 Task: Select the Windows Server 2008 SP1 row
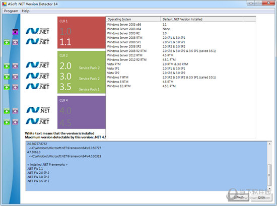pyautogui.click(x=181, y=42)
